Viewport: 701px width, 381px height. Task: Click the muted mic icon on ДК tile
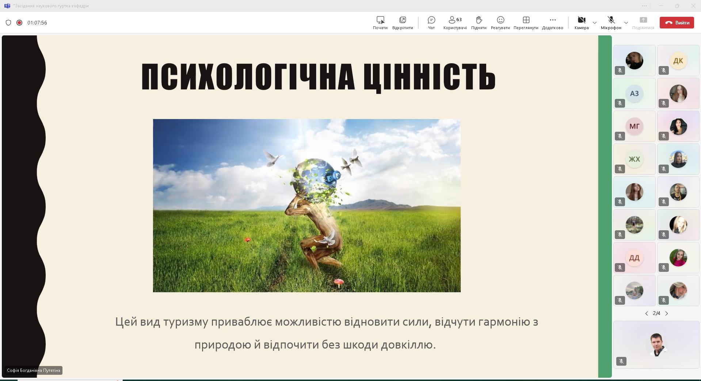point(664,70)
